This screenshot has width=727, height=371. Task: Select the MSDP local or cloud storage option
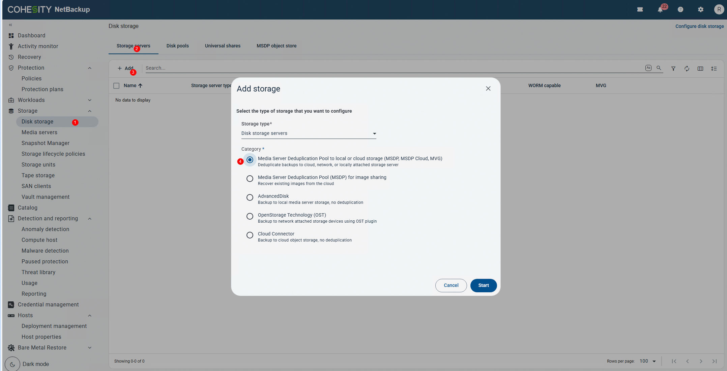tap(250, 160)
